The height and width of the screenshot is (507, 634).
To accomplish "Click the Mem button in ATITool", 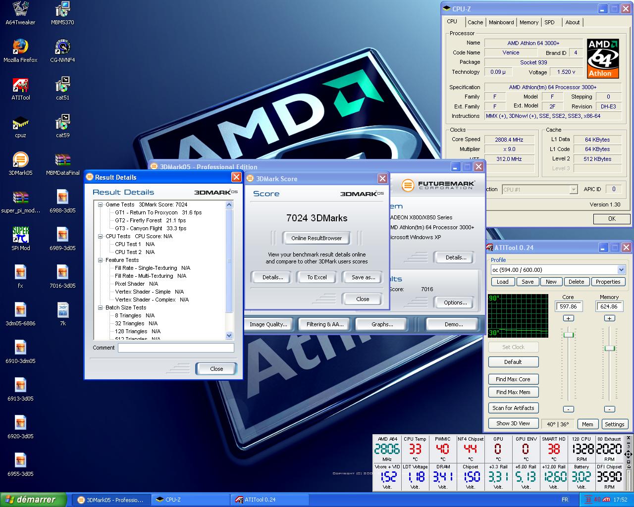I will click(x=587, y=424).
